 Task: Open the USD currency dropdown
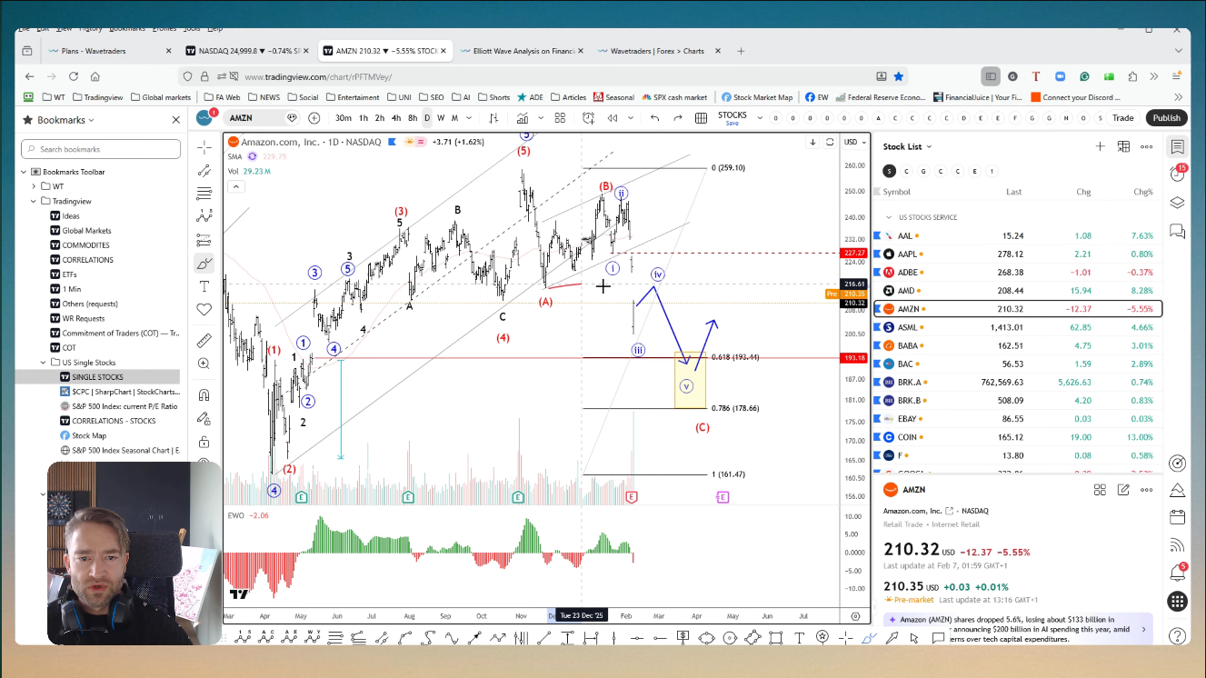point(854,142)
